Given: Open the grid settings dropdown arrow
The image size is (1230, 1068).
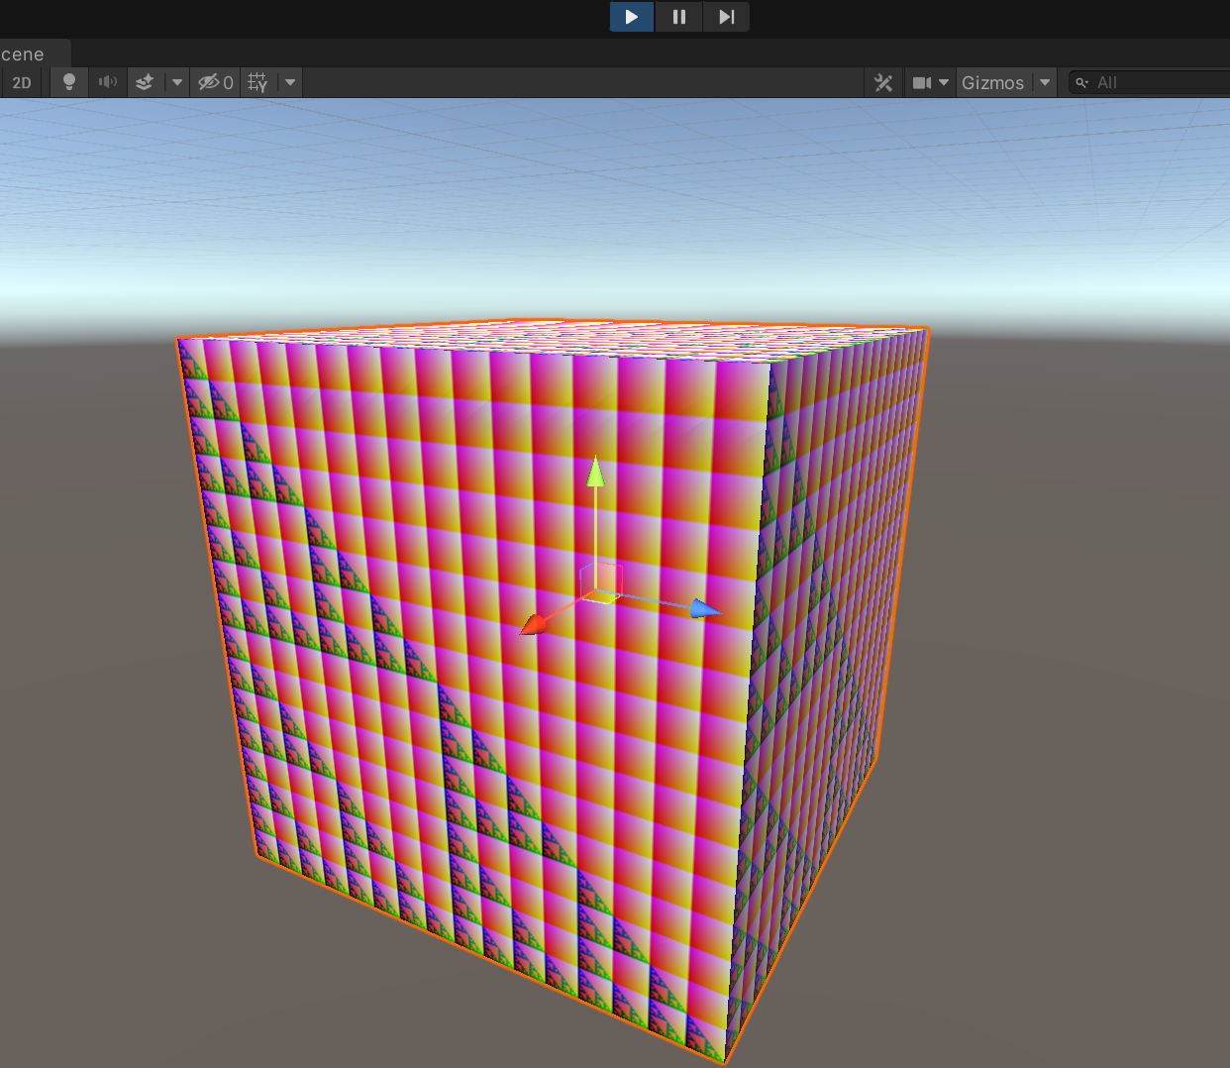Looking at the screenshot, I should coord(288,82).
